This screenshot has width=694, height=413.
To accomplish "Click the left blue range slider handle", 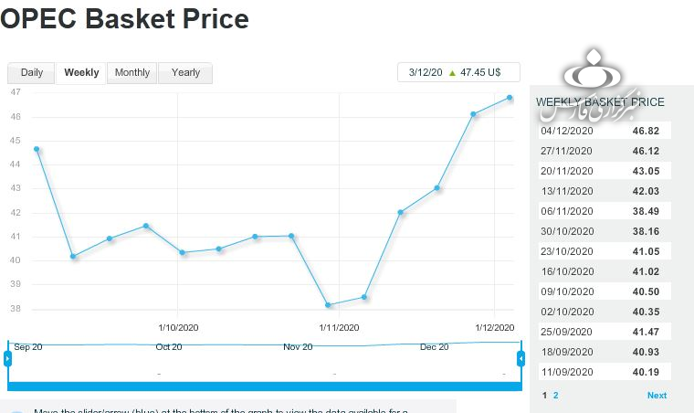I will [8, 359].
